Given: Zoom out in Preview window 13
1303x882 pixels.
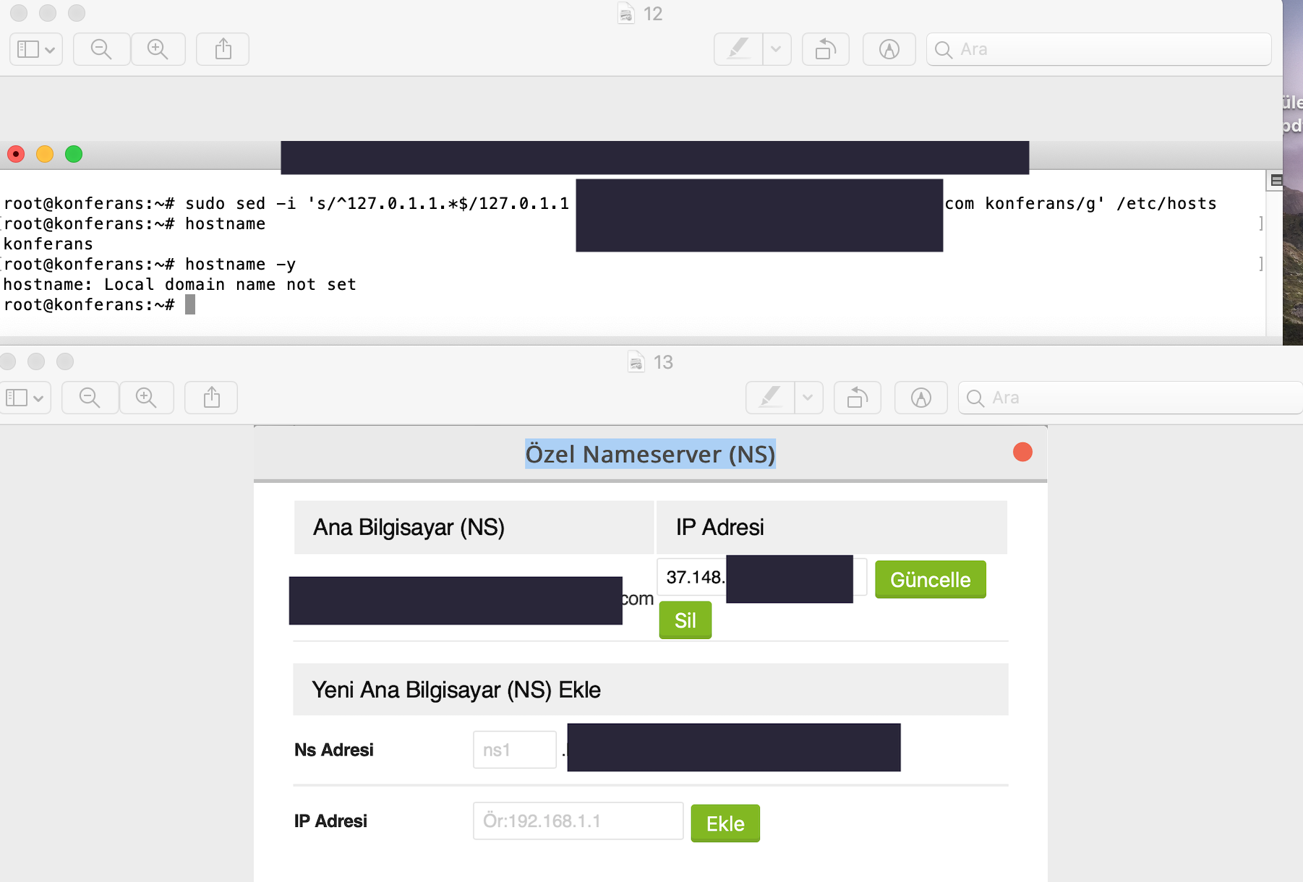Looking at the screenshot, I should (x=90, y=398).
